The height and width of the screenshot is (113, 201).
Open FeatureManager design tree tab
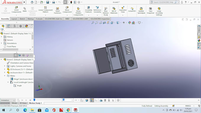point(3,26)
